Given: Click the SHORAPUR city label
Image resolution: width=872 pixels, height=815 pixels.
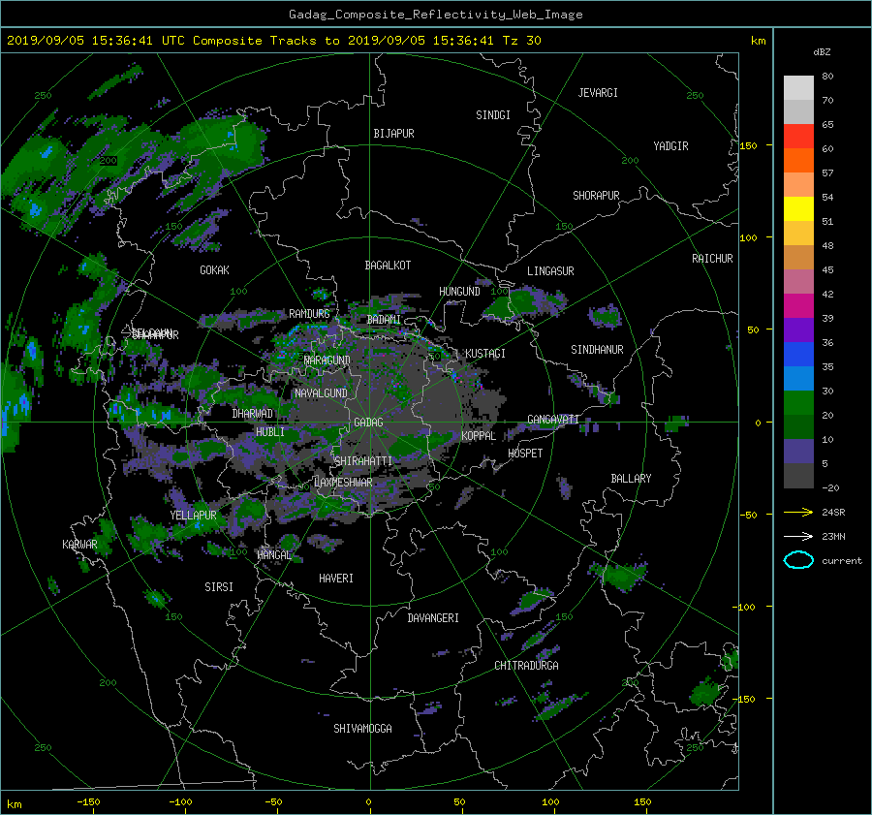Looking at the screenshot, I should [596, 196].
